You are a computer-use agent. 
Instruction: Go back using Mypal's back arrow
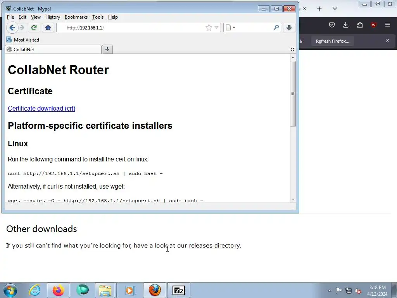(x=12, y=28)
